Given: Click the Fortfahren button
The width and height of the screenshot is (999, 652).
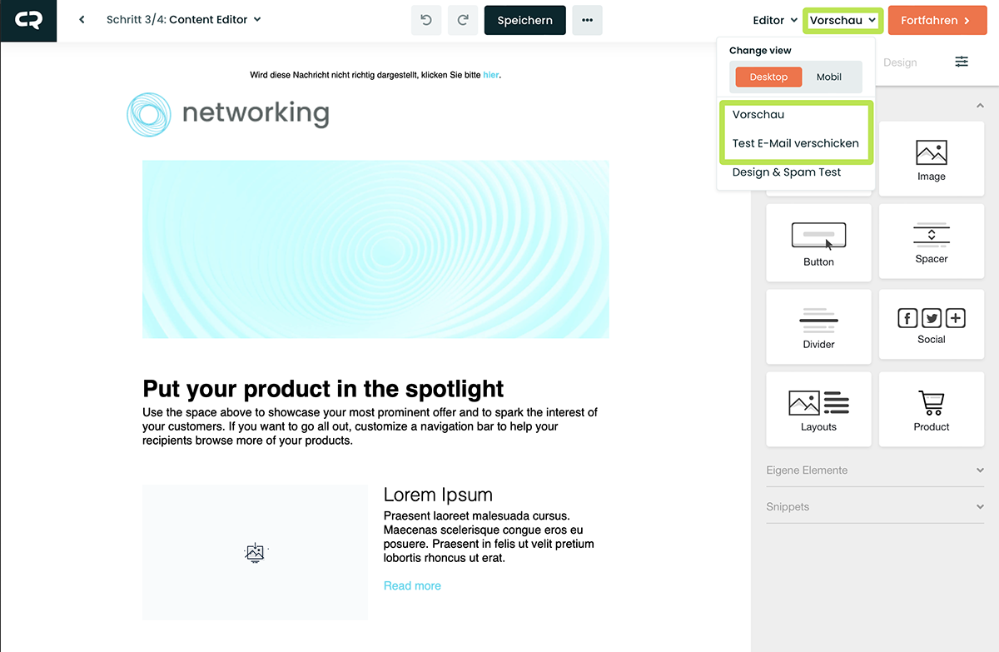Looking at the screenshot, I should [936, 20].
